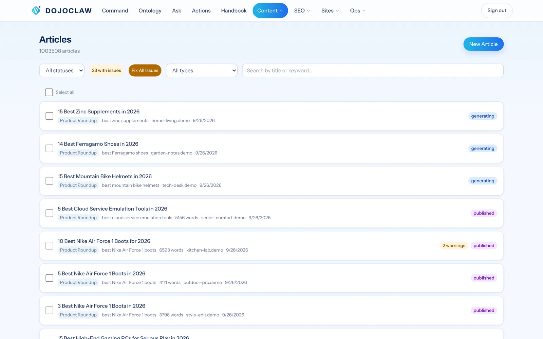Open 14 Best Ferragamo Shoes in 2026

(x=98, y=144)
